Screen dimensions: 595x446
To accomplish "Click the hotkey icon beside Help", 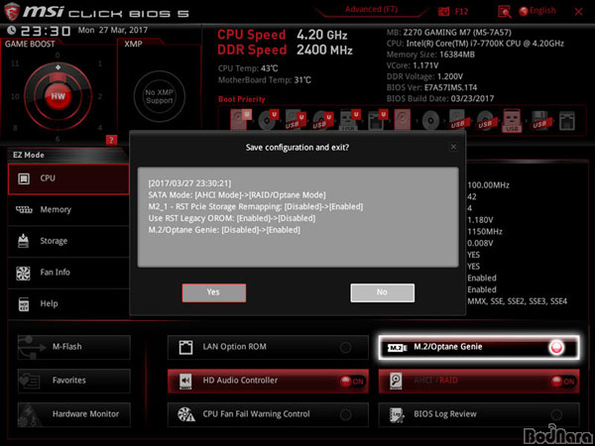I will (24, 304).
